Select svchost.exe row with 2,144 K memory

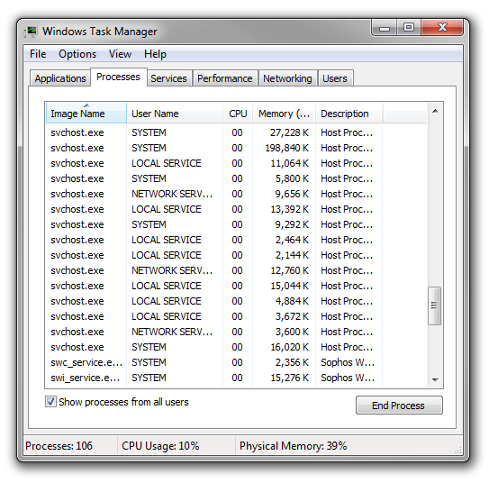click(x=236, y=255)
